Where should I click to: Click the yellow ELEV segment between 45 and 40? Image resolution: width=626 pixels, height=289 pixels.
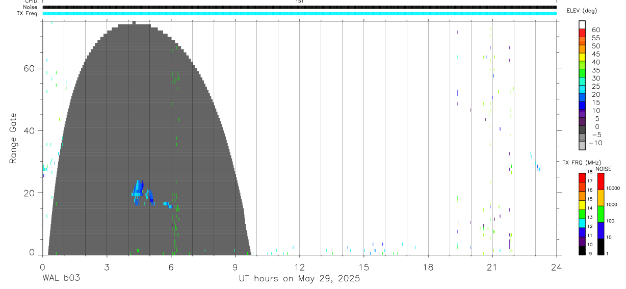pyautogui.click(x=582, y=56)
